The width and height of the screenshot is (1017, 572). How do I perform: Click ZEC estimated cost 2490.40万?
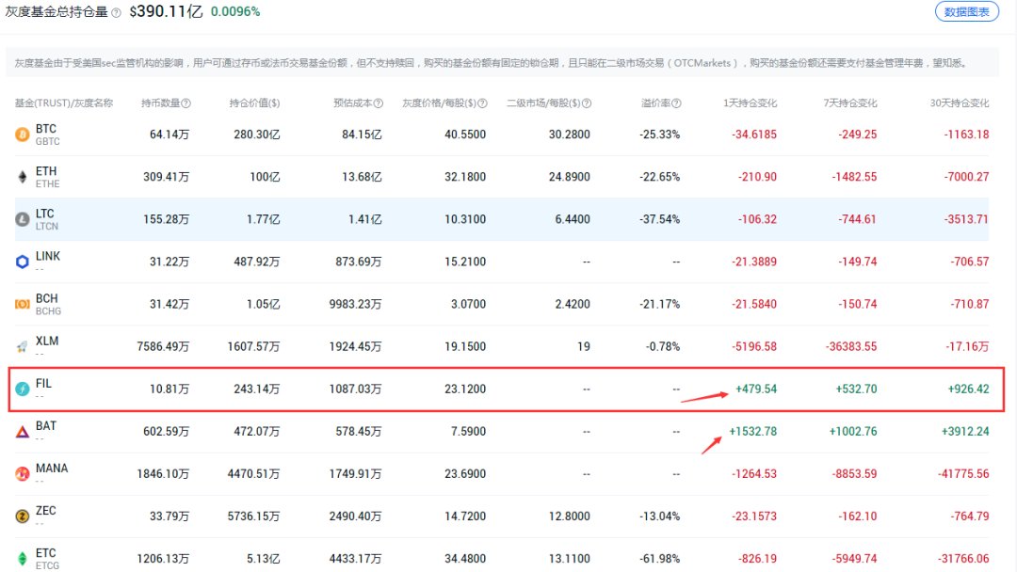355,516
